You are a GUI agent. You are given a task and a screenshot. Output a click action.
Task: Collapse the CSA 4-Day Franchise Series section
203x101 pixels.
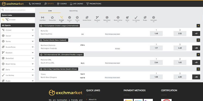click(198, 69)
